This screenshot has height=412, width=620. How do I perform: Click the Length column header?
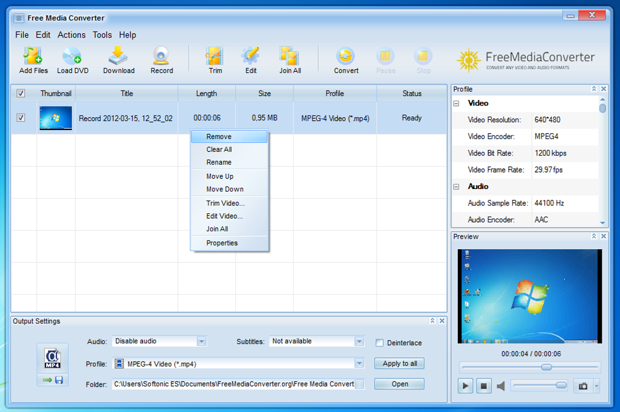(207, 94)
